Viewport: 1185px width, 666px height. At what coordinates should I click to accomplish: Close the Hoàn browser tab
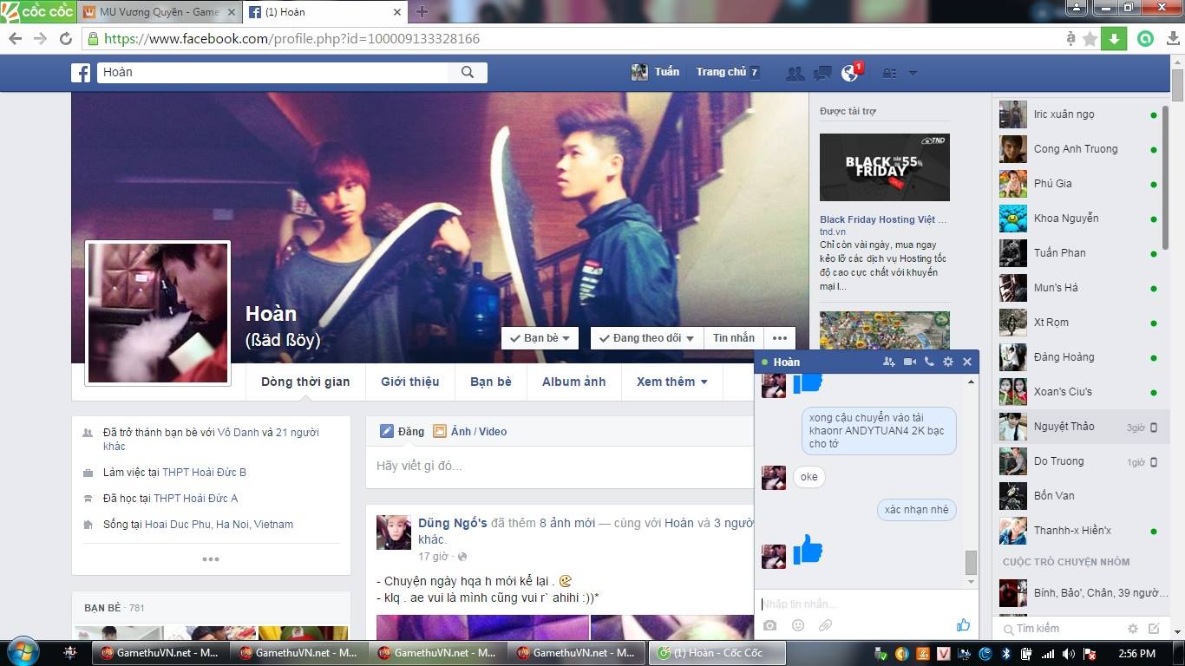[398, 12]
